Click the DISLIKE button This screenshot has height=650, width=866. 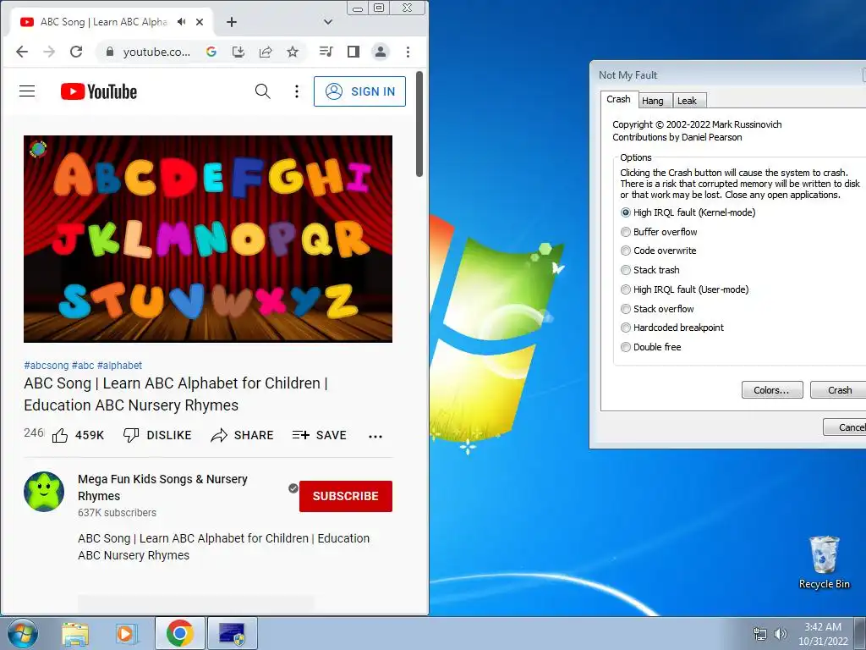point(156,436)
